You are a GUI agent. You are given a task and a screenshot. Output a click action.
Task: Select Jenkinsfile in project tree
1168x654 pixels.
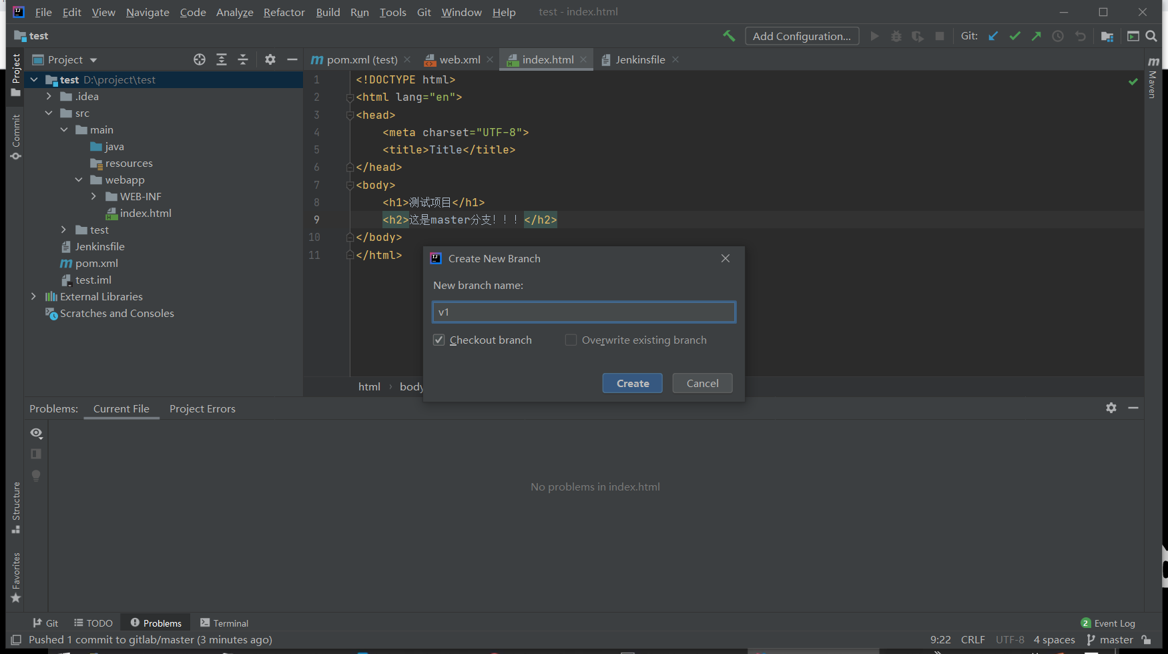99,246
